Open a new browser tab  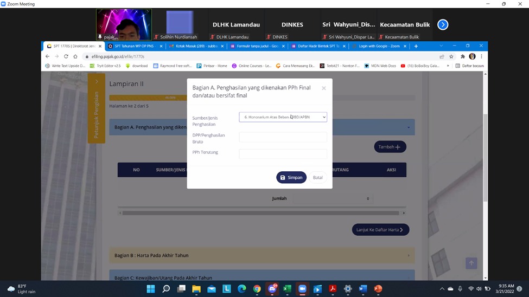(416, 47)
